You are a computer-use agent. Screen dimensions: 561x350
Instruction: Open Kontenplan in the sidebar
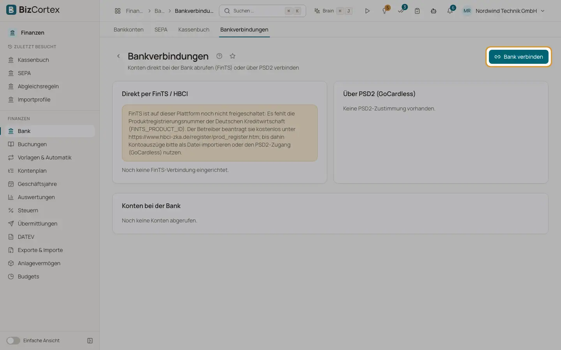[x=49, y=171]
